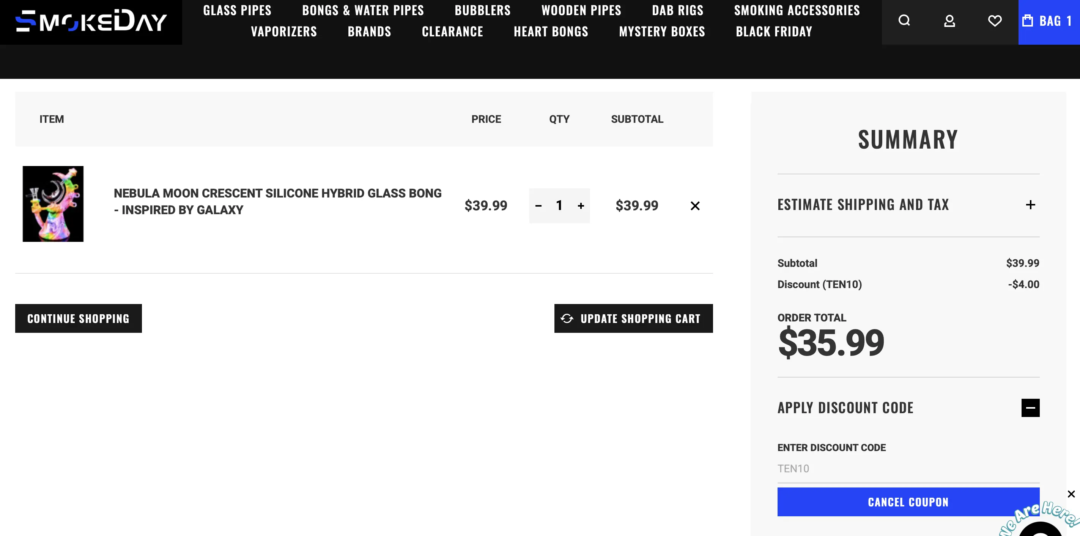The width and height of the screenshot is (1080, 536).
Task: Click Continue Shopping button
Action: 79,319
